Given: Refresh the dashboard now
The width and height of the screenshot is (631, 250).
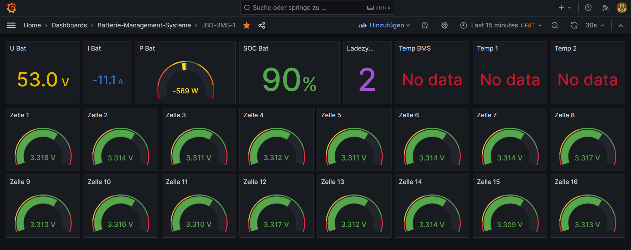Looking at the screenshot, I should (x=574, y=25).
